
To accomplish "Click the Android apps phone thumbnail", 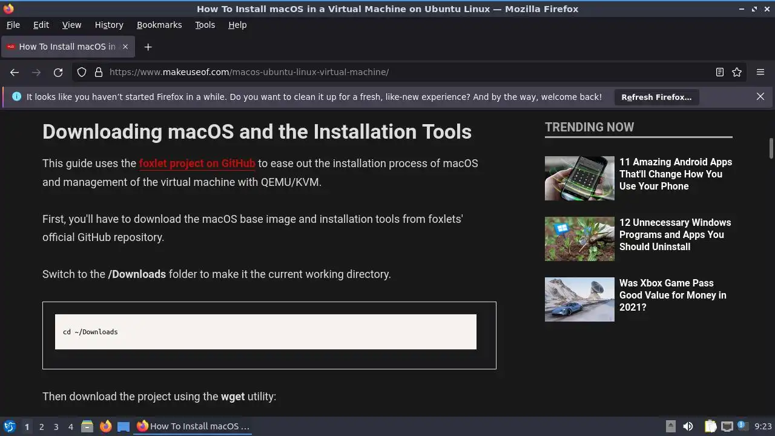I will (579, 178).
